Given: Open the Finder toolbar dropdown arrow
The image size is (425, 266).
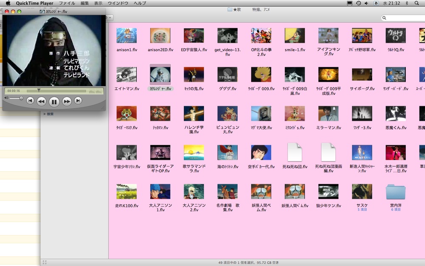Looking at the screenshot, I should (x=110, y=17).
